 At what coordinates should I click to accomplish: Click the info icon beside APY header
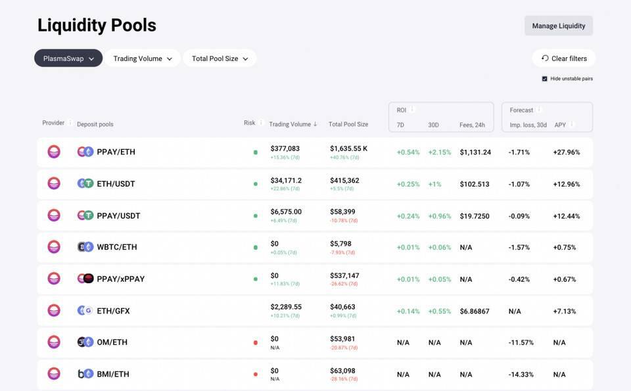572,125
